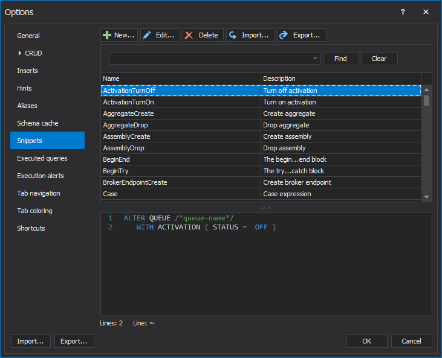Image resolution: width=442 pixels, height=358 pixels.
Task: Click the pencil Edit icon
Action: point(147,35)
